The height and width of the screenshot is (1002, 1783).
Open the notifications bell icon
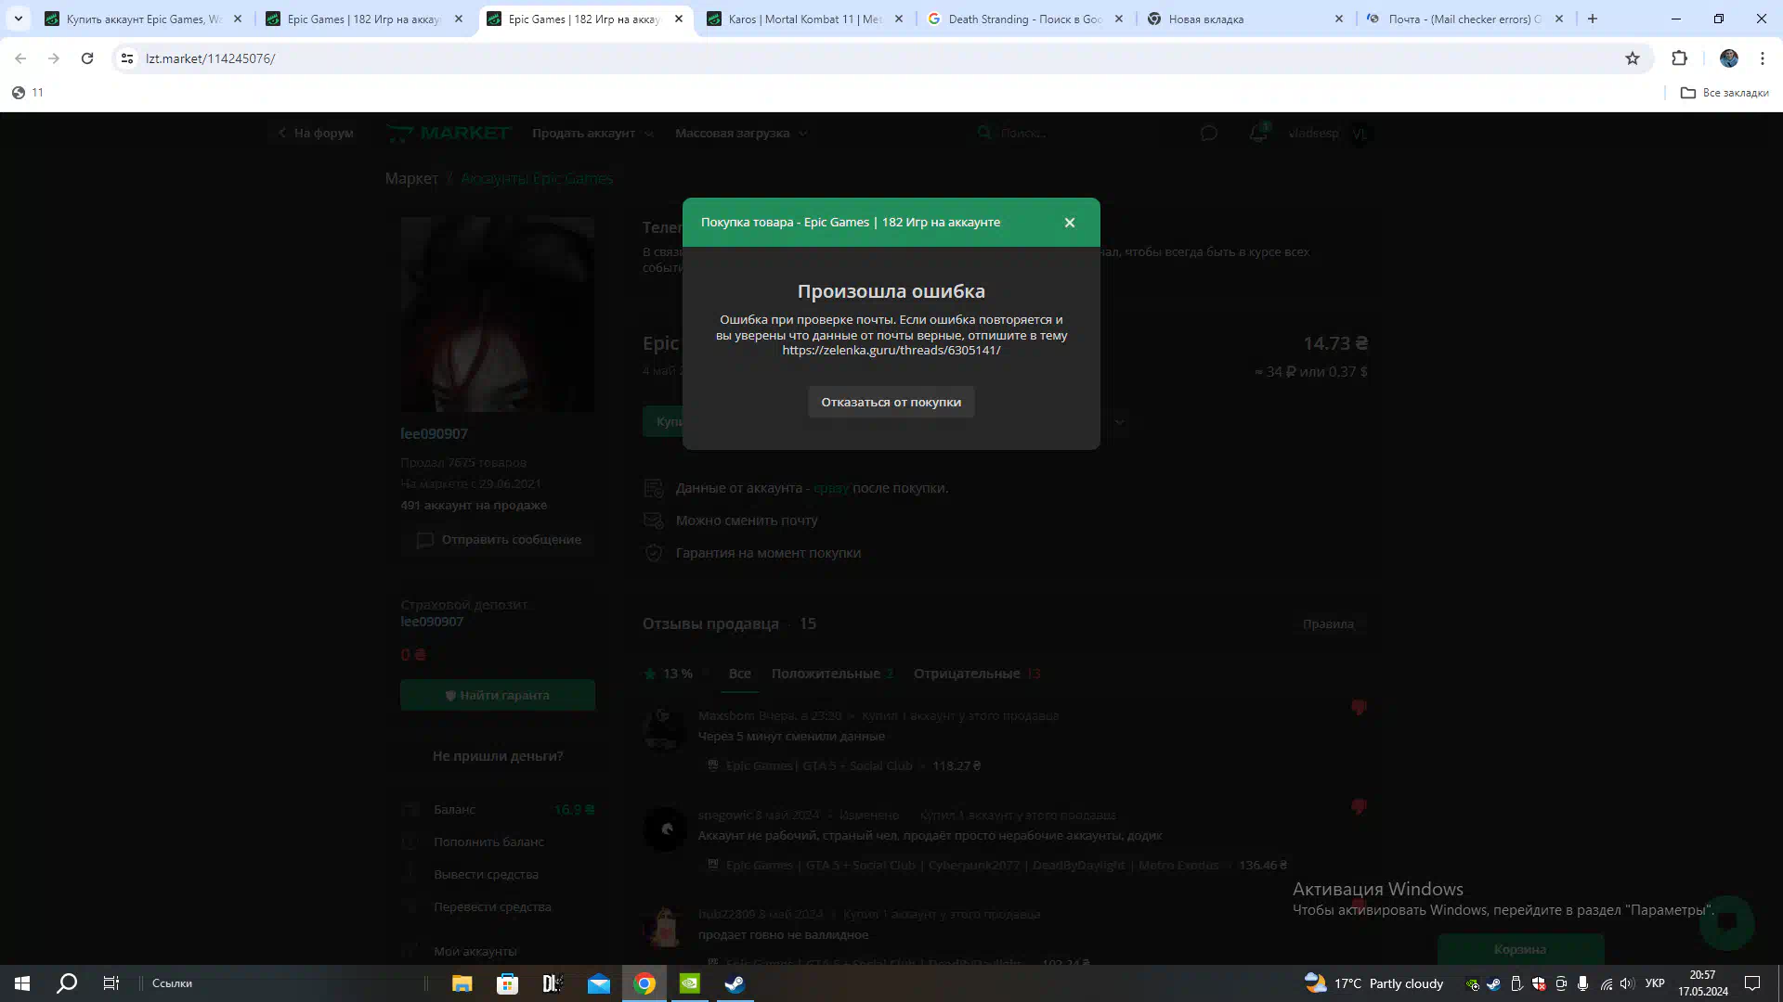click(1257, 133)
